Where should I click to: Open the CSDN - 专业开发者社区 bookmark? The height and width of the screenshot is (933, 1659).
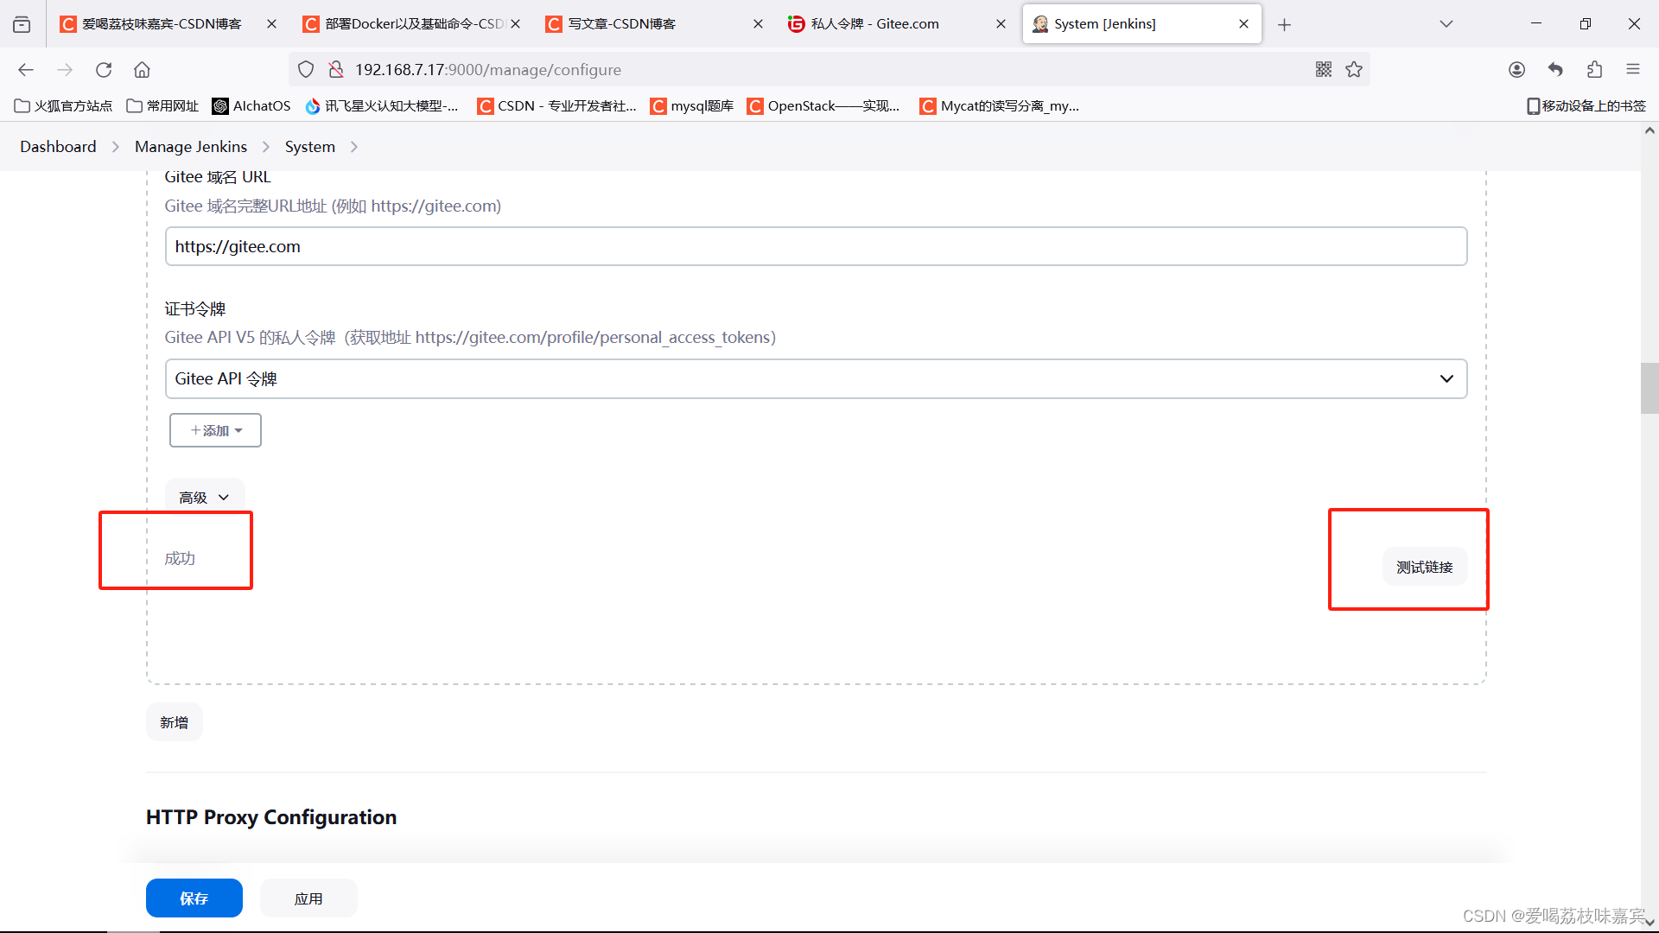pyautogui.click(x=557, y=106)
